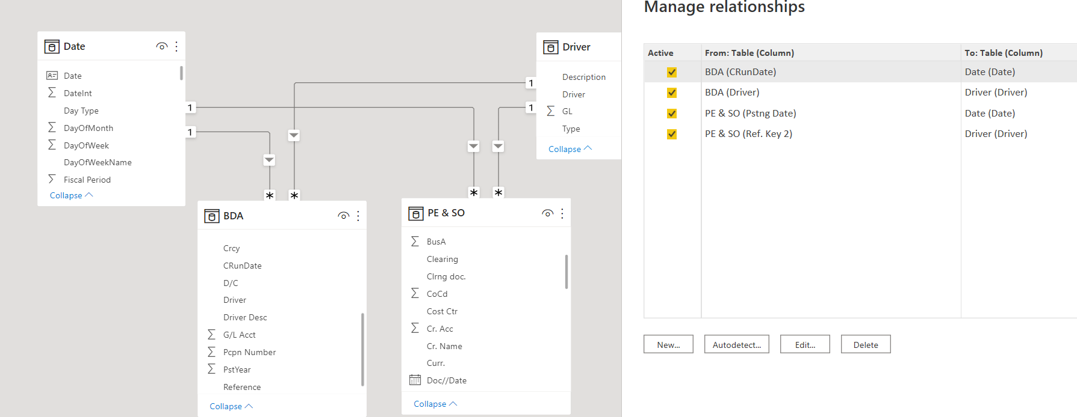Select Driver Desc field in BDA table

245,317
